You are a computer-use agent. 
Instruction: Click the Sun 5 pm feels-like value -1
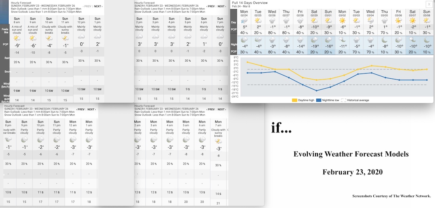187,51
